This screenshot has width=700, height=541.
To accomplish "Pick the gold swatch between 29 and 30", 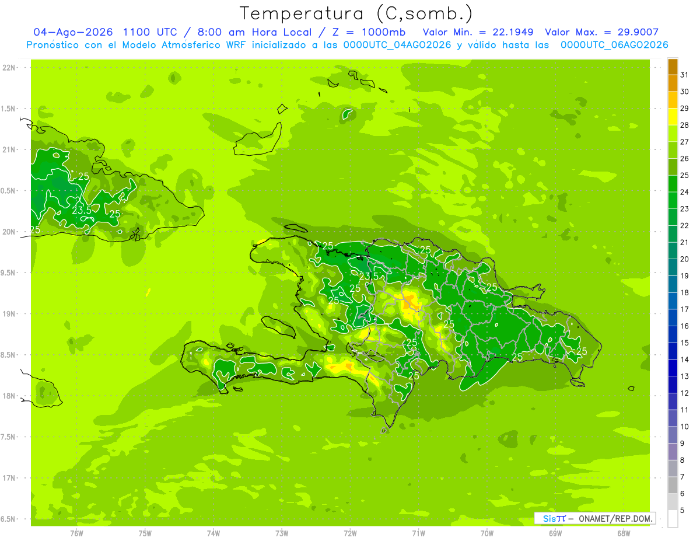I will point(673,100).
